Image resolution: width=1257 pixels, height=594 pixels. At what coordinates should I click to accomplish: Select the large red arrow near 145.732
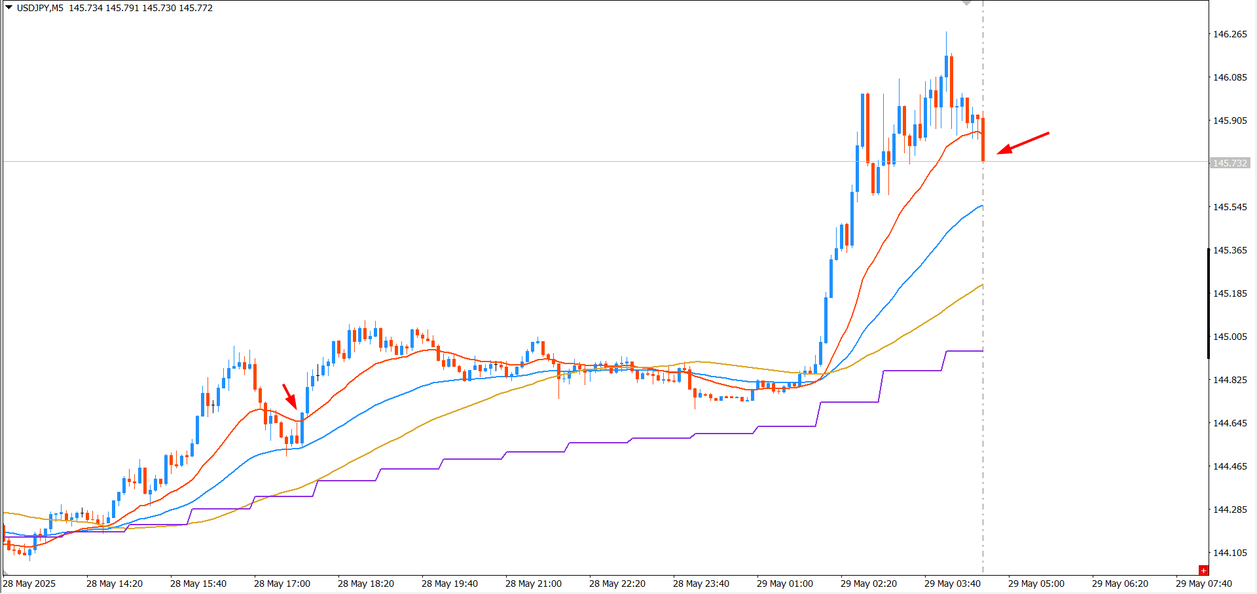click(x=1023, y=143)
